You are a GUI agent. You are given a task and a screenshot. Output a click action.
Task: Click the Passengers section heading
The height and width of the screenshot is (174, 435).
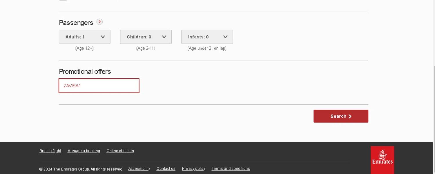[76, 23]
